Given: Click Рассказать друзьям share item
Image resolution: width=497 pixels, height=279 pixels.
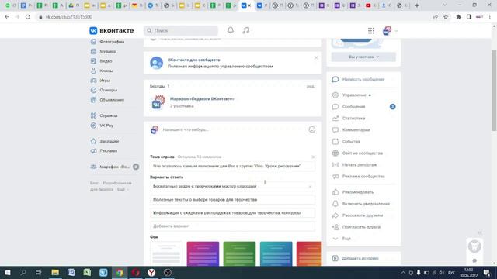Looking at the screenshot, I should [363, 215].
